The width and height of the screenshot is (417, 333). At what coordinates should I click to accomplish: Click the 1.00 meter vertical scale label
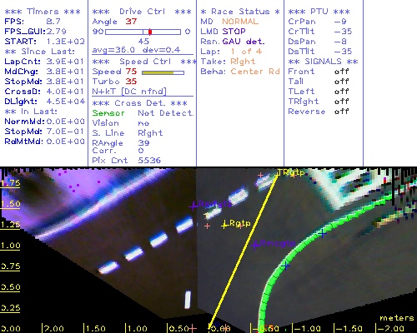click(10, 246)
